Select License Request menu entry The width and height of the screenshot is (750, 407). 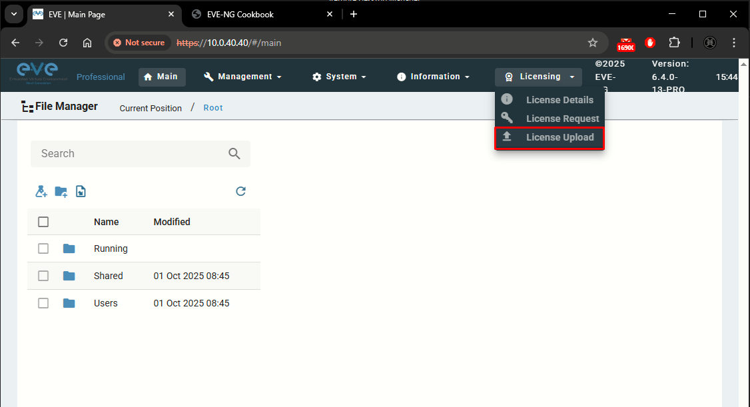pos(550,118)
